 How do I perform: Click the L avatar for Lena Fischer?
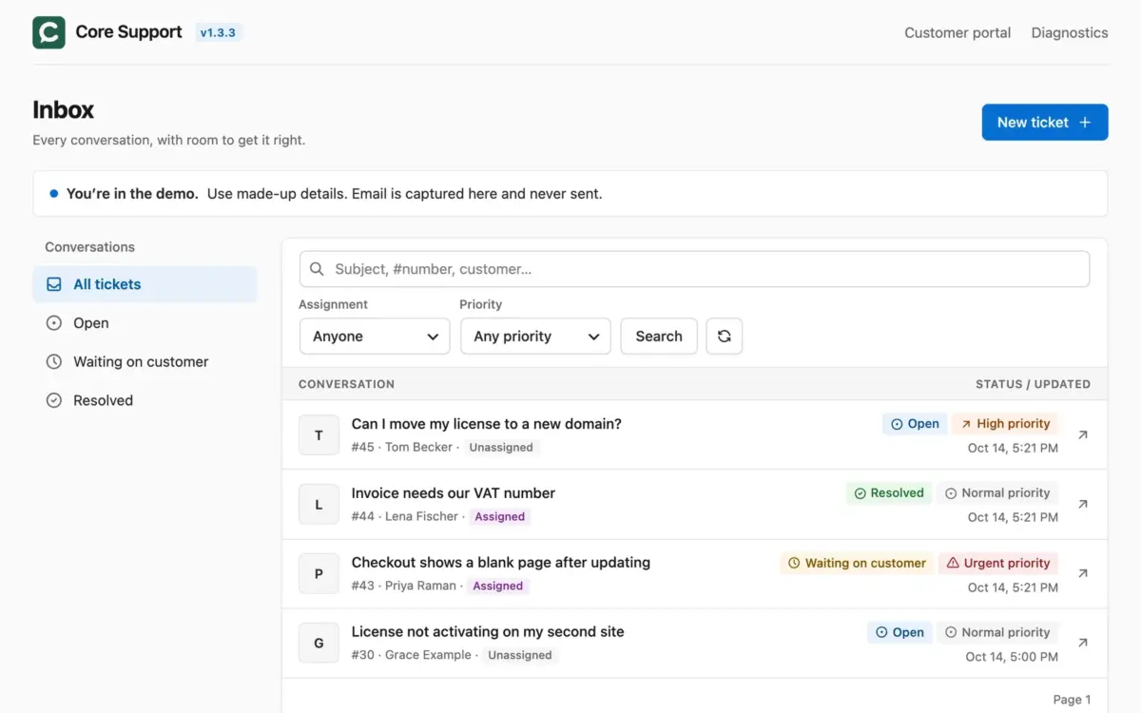tap(319, 505)
